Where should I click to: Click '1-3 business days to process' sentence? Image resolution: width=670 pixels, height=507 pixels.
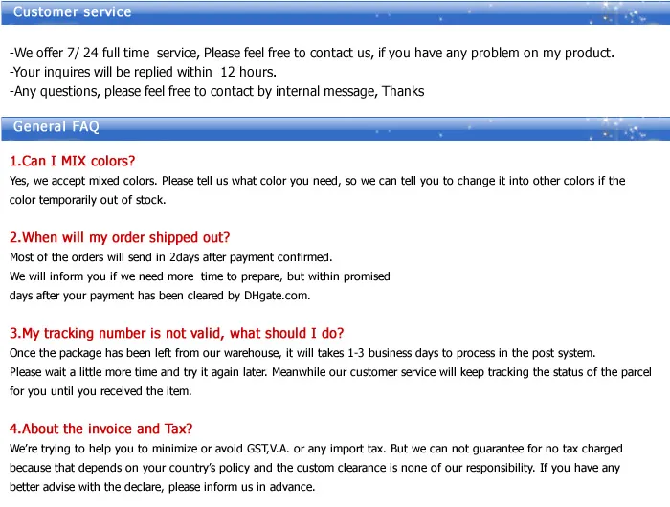(302, 353)
